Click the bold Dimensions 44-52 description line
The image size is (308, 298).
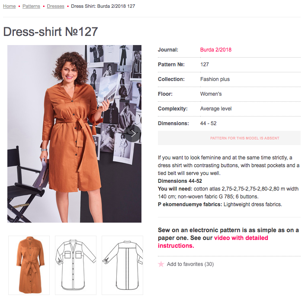[x=180, y=181]
